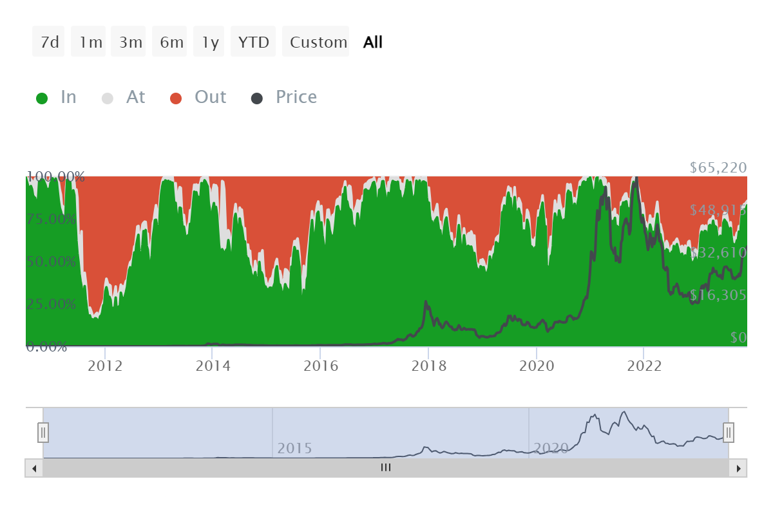Click the 2014 x-axis label
Viewport: 773px width, 515px height.
click(213, 366)
